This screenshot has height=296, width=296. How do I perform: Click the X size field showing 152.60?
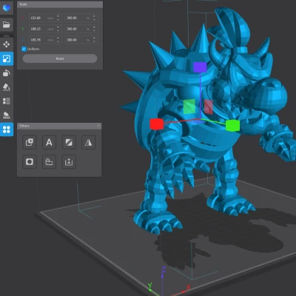coord(45,18)
